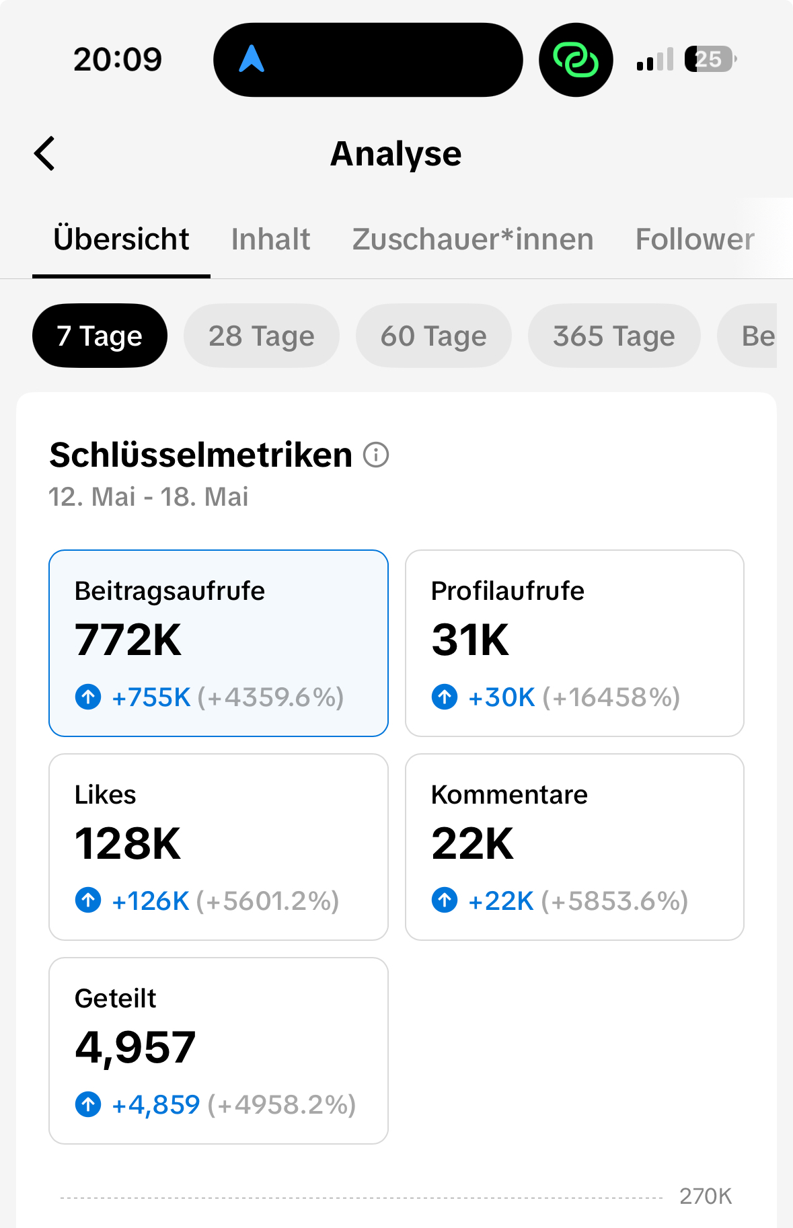Viewport: 793px width, 1228px height.
Task: Tap the back arrow icon
Action: pyautogui.click(x=45, y=154)
